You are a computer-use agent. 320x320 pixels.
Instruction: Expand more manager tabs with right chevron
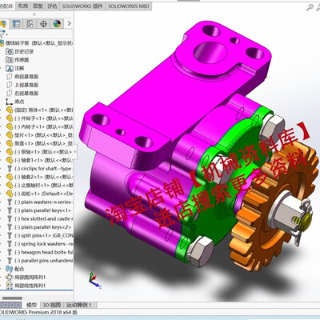tap(70, 23)
